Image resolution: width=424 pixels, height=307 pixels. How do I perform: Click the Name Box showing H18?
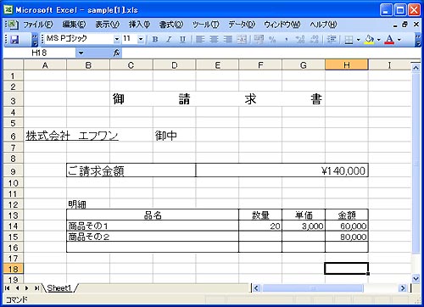click(40, 53)
